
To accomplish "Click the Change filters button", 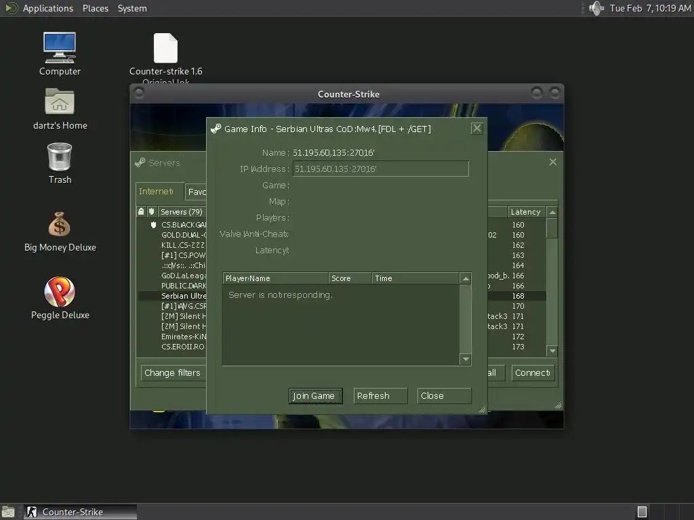I will (x=173, y=373).
